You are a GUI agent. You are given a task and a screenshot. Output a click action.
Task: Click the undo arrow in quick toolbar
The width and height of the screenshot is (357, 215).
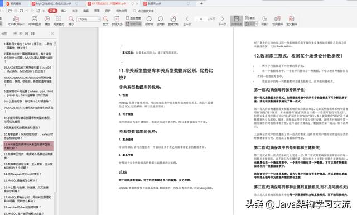click(x=27, y=11)
